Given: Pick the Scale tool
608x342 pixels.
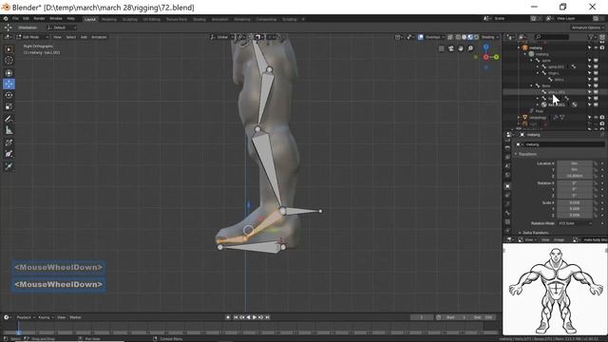Looking at the screenshot, I should coord(9,106).
